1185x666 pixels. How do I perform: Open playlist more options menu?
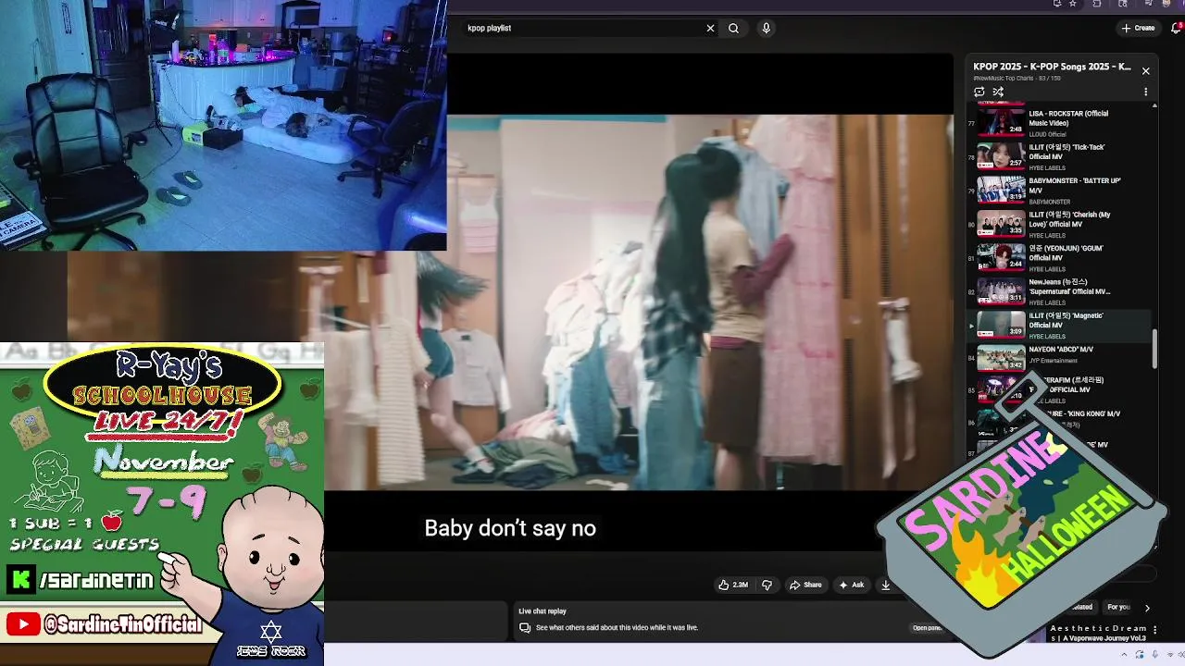coord(1145,92)
